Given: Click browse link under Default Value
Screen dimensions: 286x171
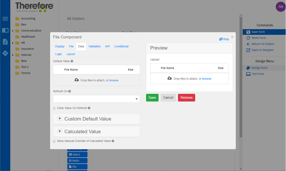Looking at the screenshot, I should point(114,80).
